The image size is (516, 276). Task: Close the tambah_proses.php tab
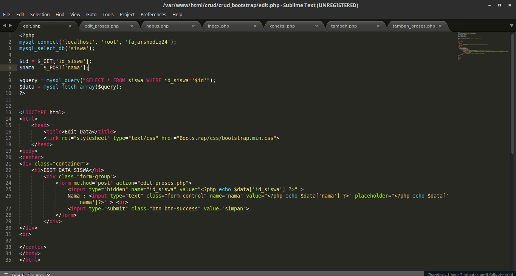[440, 26]
